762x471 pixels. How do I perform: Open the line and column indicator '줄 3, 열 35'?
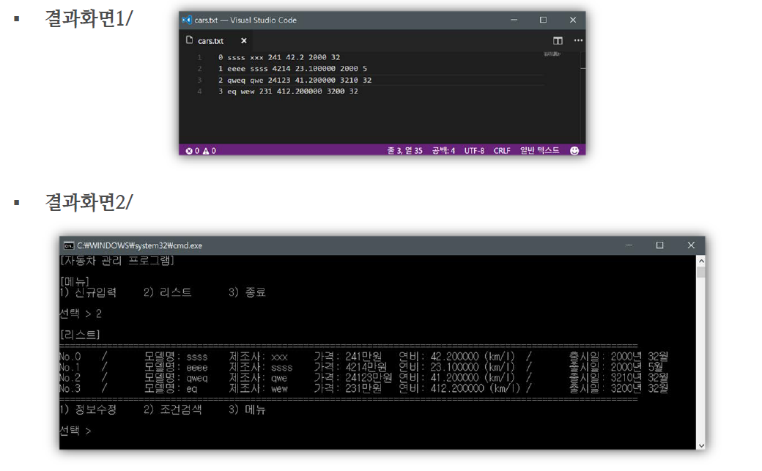pos(404,151)
